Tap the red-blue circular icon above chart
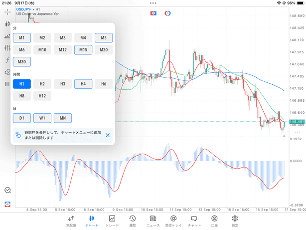 [x=167, y=13]
